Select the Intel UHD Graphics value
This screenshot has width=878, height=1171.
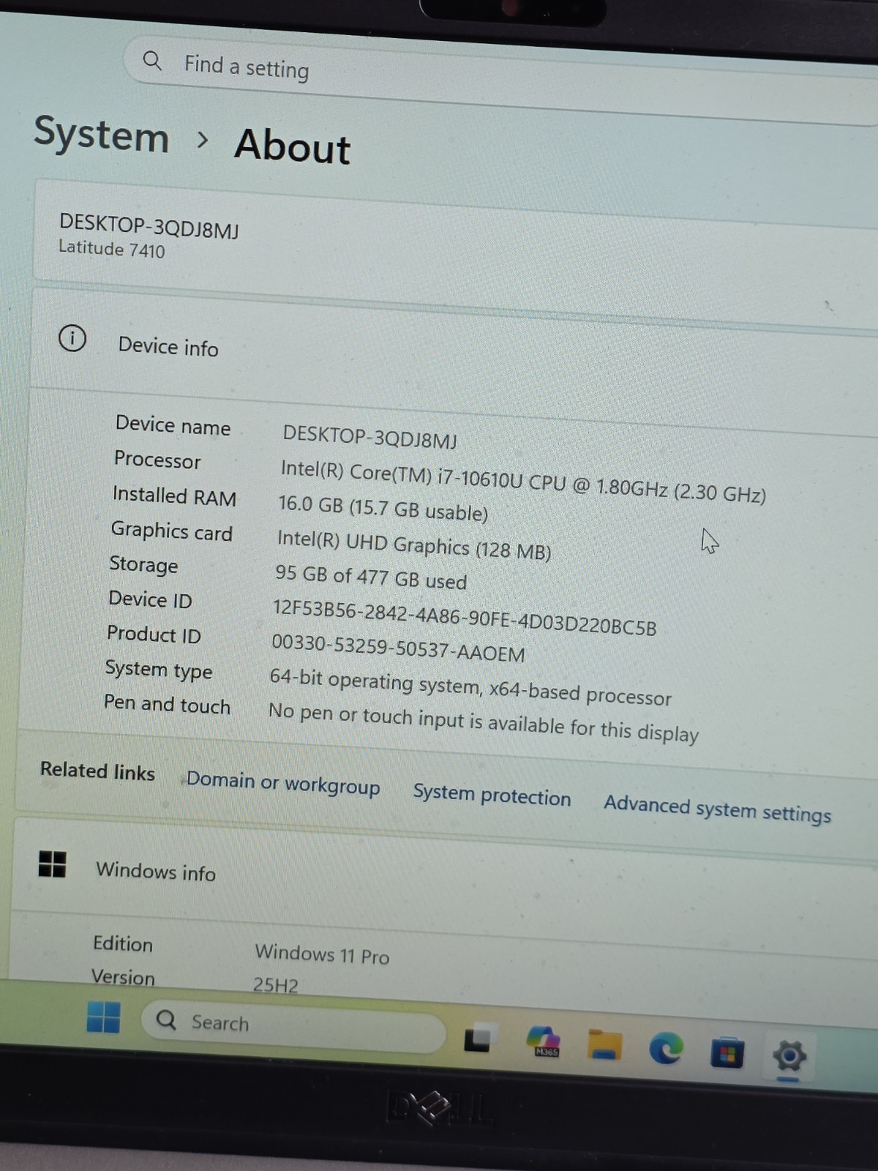pos(414,545)
